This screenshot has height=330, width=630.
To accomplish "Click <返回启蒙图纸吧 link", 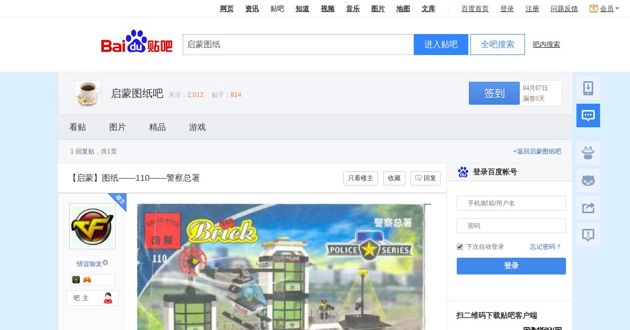I will click(x=537, y=151).
